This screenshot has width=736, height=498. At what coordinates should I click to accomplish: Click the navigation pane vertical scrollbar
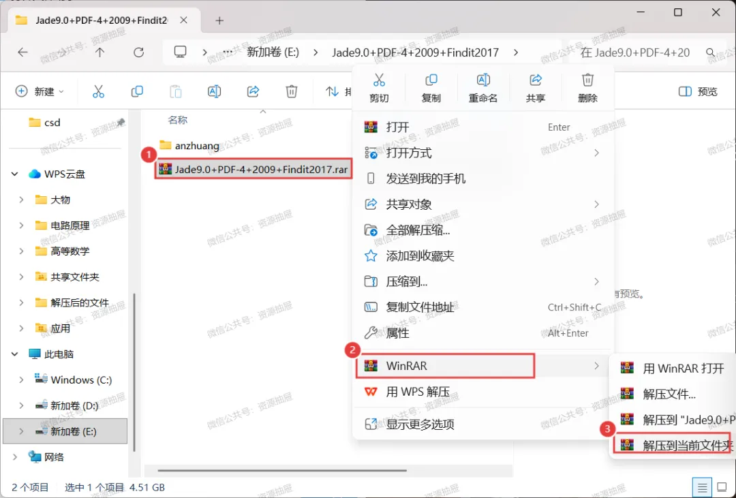(x=135, y=372)
